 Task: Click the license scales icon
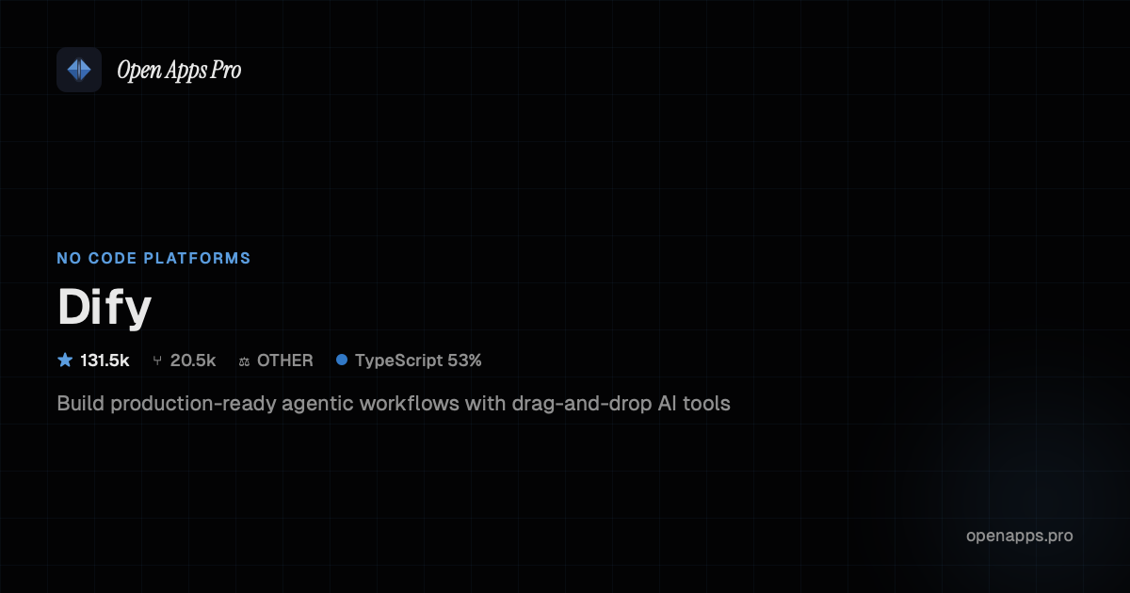tap(244, 361)
